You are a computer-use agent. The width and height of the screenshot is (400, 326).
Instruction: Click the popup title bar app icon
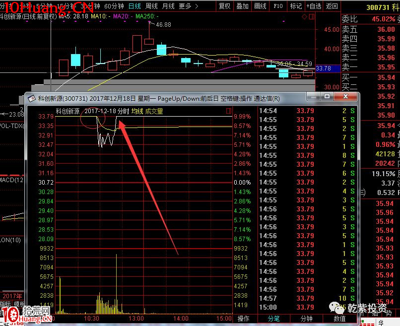(x=32, y=98)
